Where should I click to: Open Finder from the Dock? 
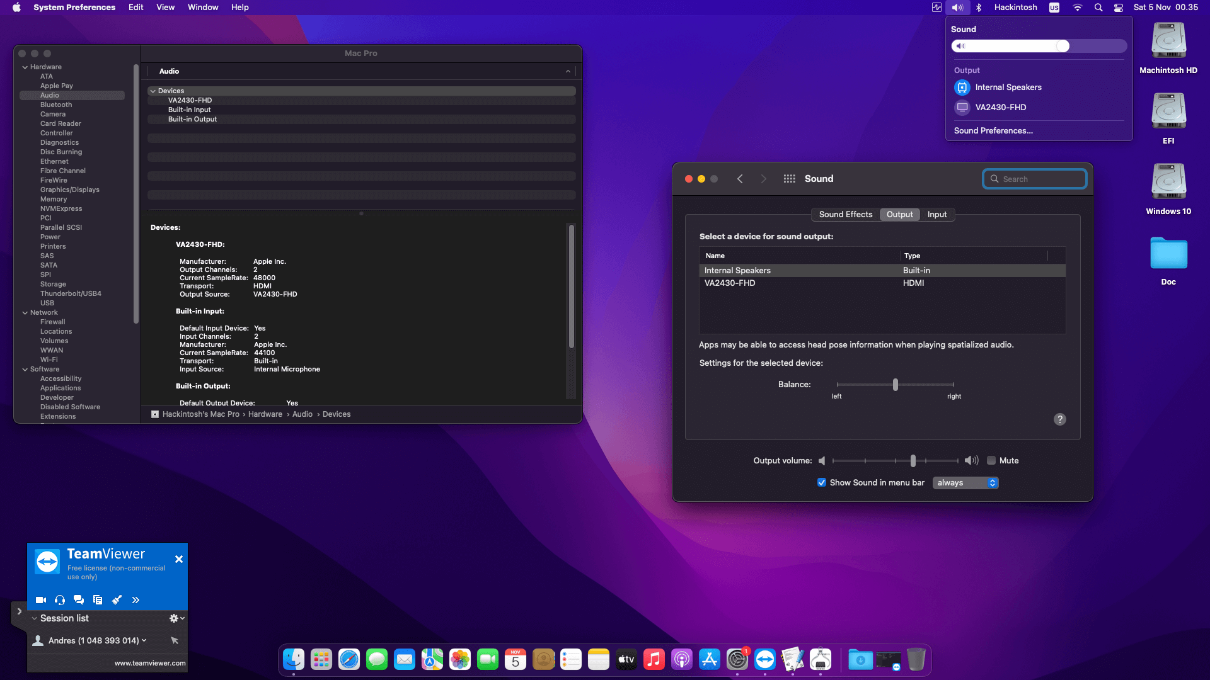click(294, 659)
